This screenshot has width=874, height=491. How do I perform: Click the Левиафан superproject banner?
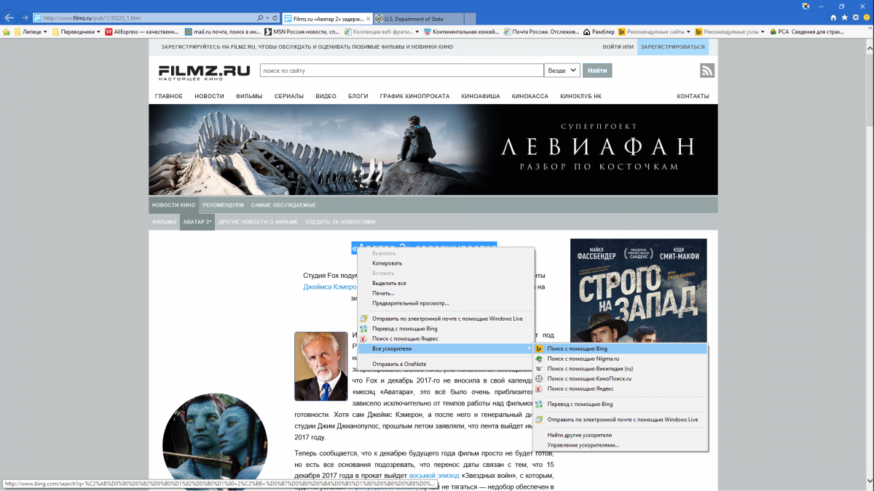(x=433, y=150)
